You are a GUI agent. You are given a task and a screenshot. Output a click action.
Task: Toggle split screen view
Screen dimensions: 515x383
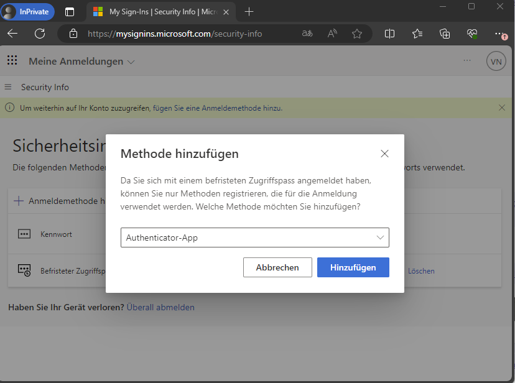389,34
